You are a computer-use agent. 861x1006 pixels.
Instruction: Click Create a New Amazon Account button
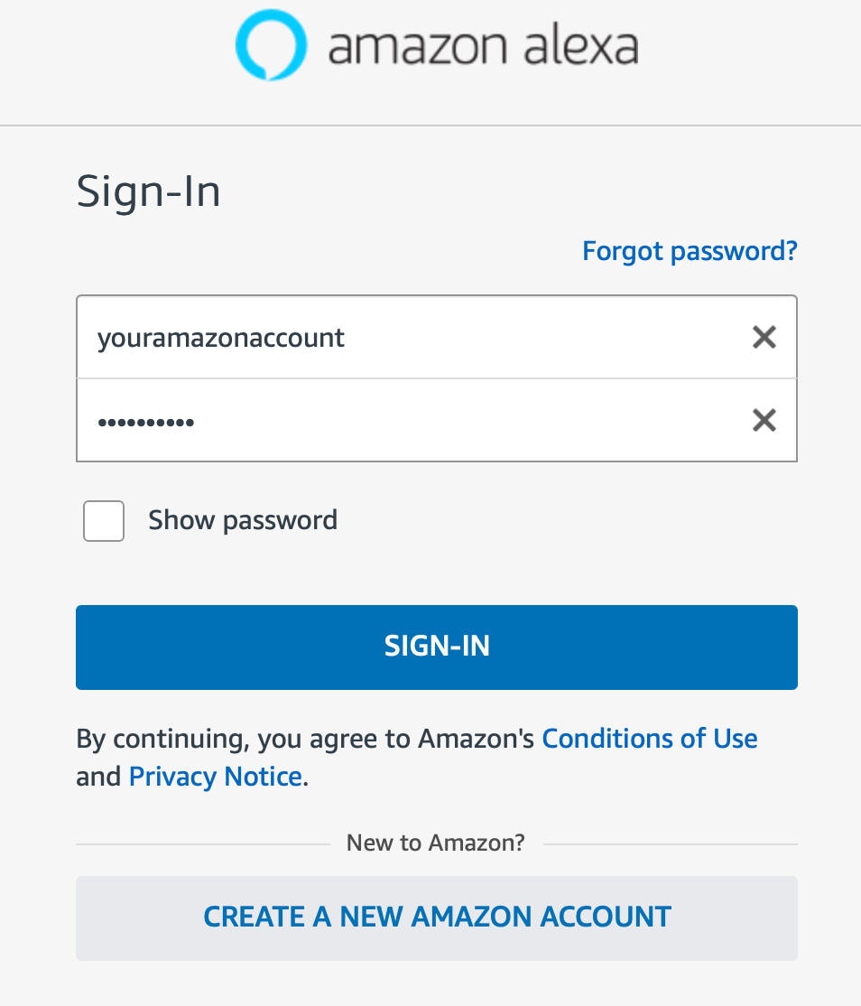[x=437, y=918]
